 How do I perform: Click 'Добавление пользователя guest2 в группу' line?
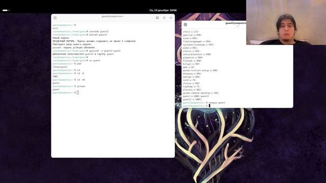pos(83,54)
